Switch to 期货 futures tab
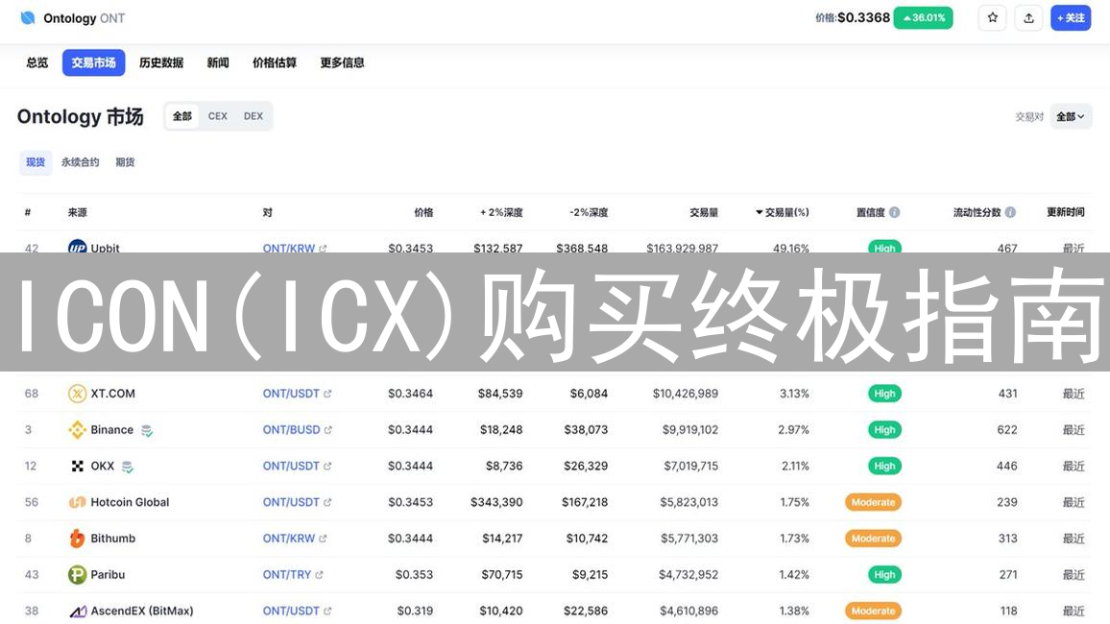The width and height of the screenshot is (1110, 624). (125, 162)
